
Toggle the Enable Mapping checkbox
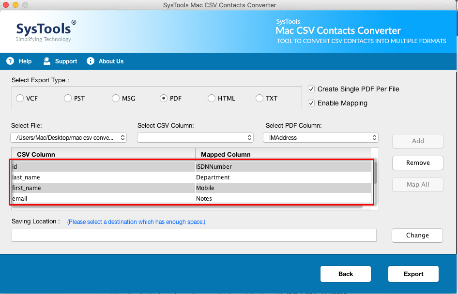311,103
